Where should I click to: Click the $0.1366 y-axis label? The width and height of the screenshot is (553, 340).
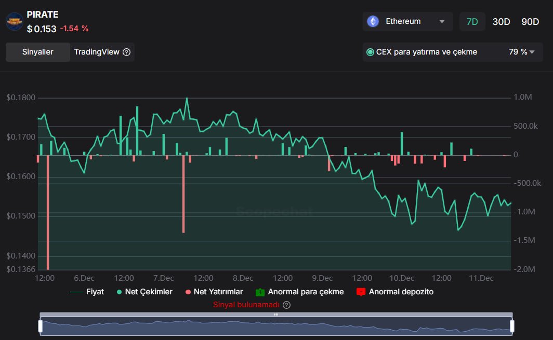click(21, 269)
